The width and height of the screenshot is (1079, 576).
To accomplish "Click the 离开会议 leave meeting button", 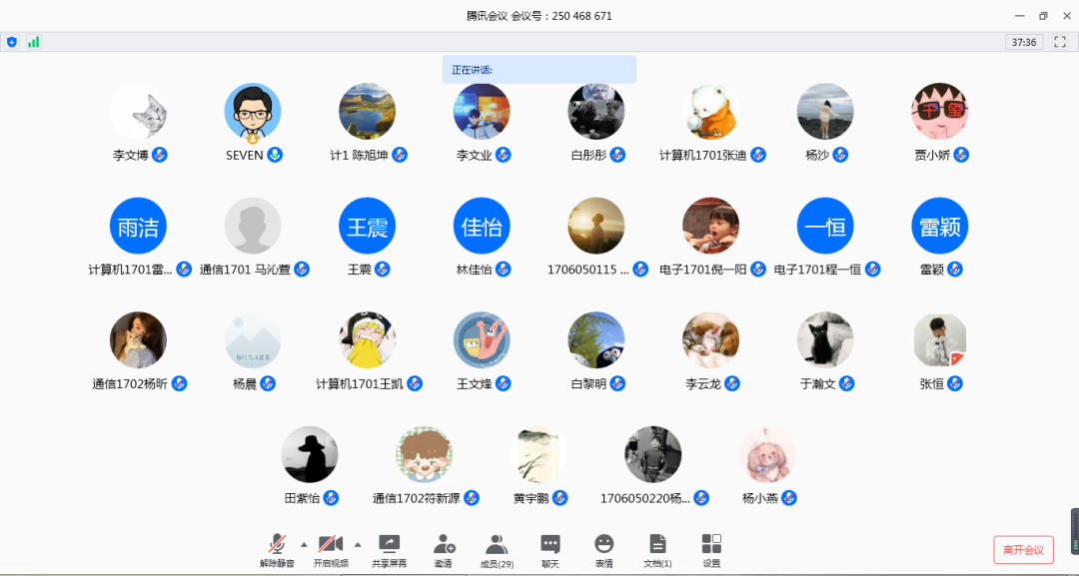I will coord(1023,550).
